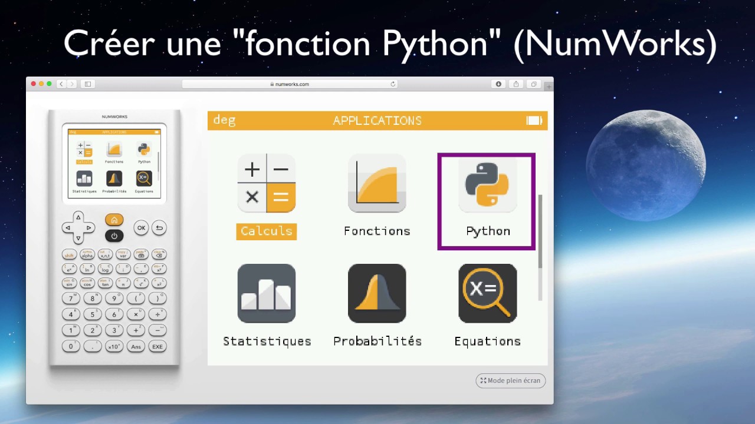Tap the e^x key on the calculator
The width and height of the screenshot is (755, 424).
coord(70,269)
